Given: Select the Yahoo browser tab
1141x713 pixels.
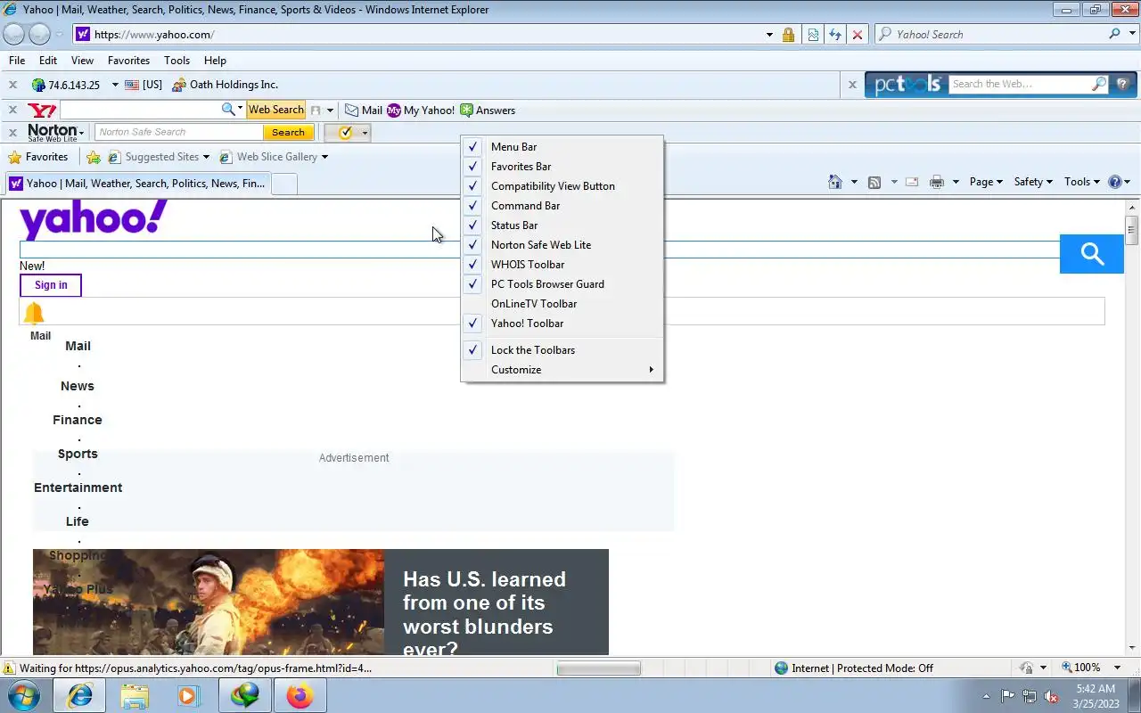Looking at the screenshot, I should (138, 184).
